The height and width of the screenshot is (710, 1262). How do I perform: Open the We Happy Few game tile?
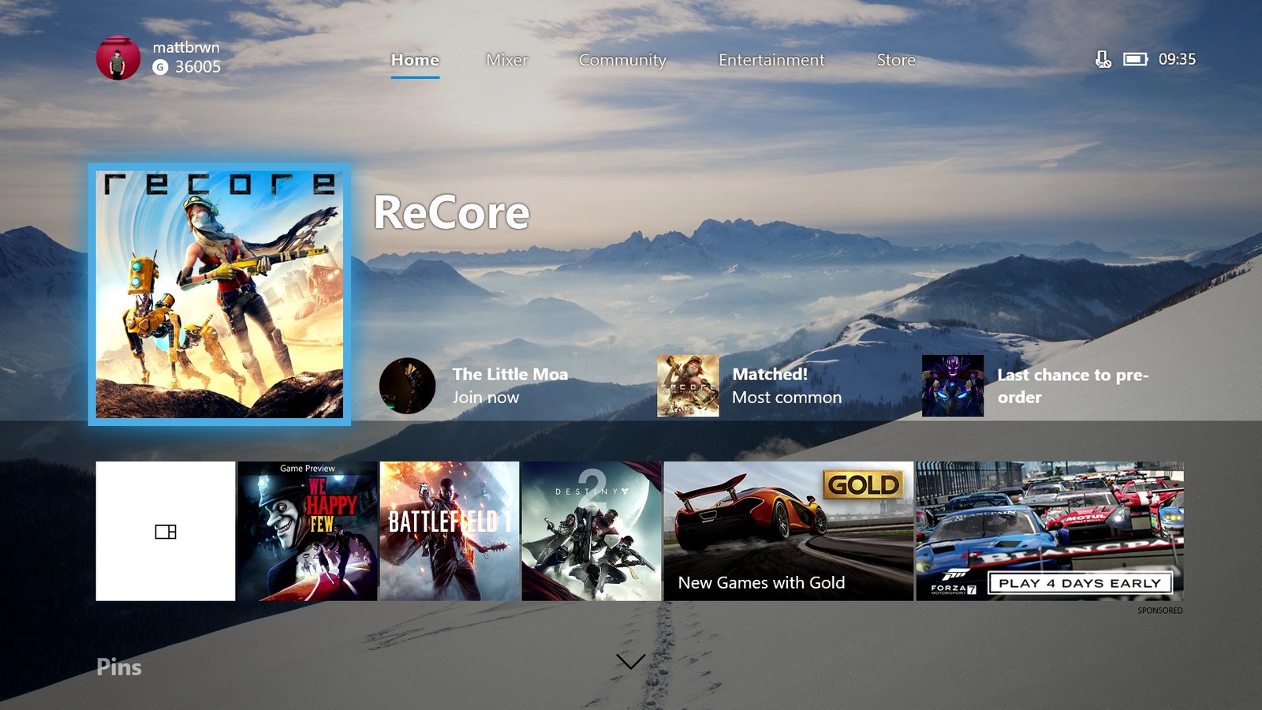[x=308, y=531]
